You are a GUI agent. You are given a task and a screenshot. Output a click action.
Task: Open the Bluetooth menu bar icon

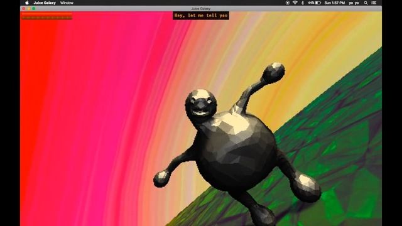tap(303, 3)
